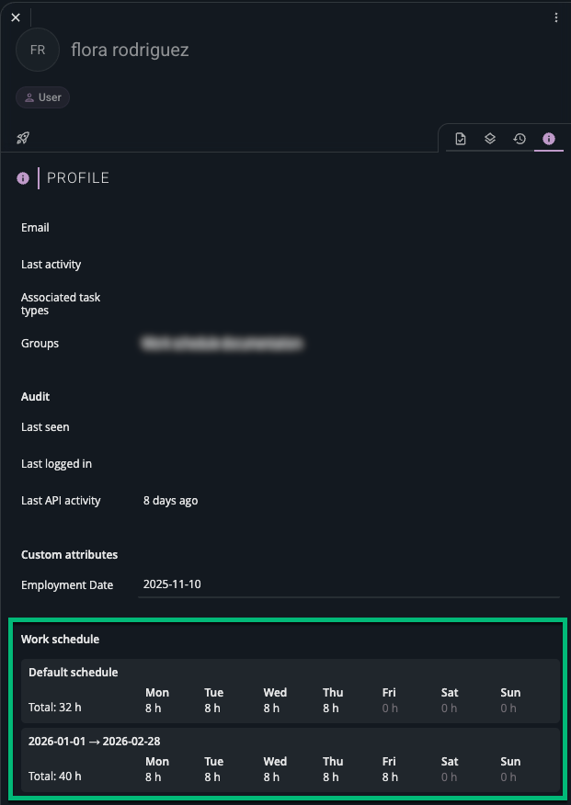The width and height of the screenshot is (571, 805).
Task: Click the Work schedule section title
Action: 58,639
